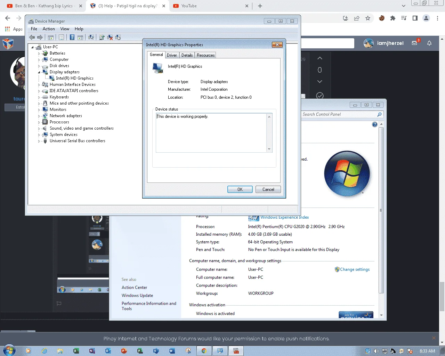
Task: Bookmark page with Chrome star icon
Action: coord(368,18)
